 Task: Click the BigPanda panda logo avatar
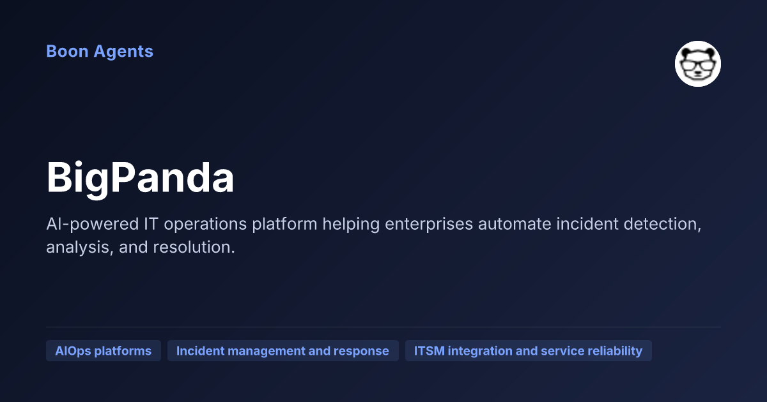coord(698,64)
